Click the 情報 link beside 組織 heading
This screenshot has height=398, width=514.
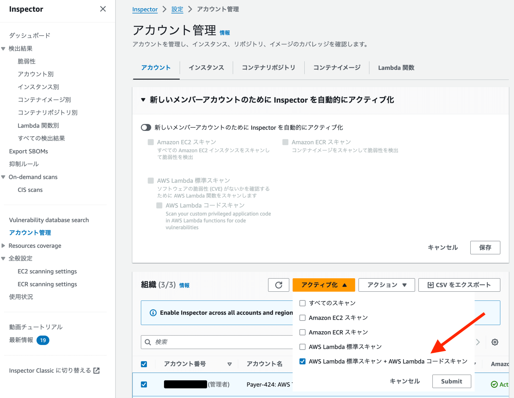click(184, 285)
